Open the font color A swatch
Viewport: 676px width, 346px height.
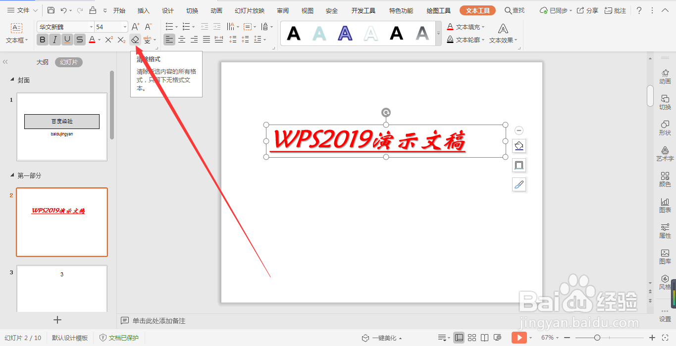92,40
